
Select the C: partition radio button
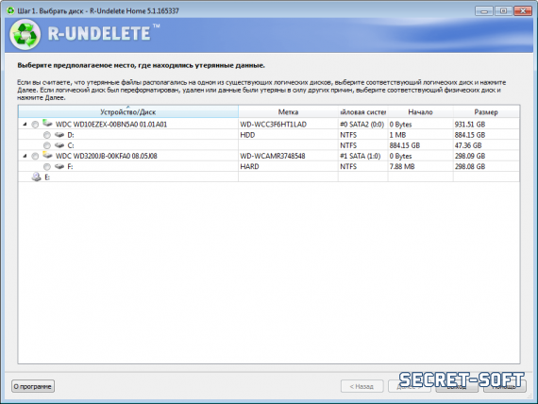(x=47, y=145)
